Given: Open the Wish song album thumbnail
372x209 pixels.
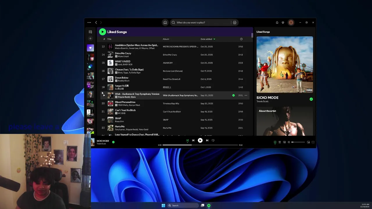Looking at the screenshot, I should 110,95.
